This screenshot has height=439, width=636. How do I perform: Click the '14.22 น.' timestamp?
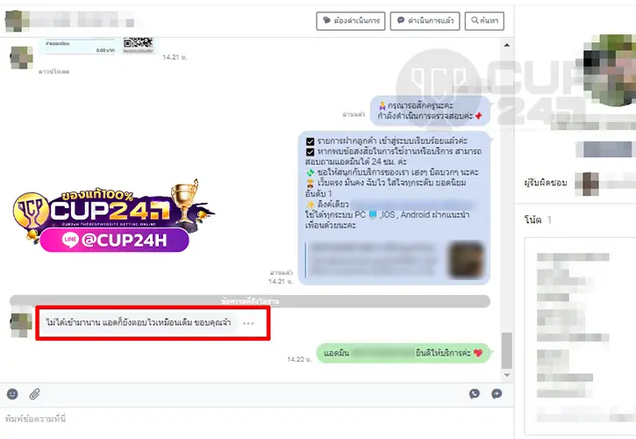point(299,359)
